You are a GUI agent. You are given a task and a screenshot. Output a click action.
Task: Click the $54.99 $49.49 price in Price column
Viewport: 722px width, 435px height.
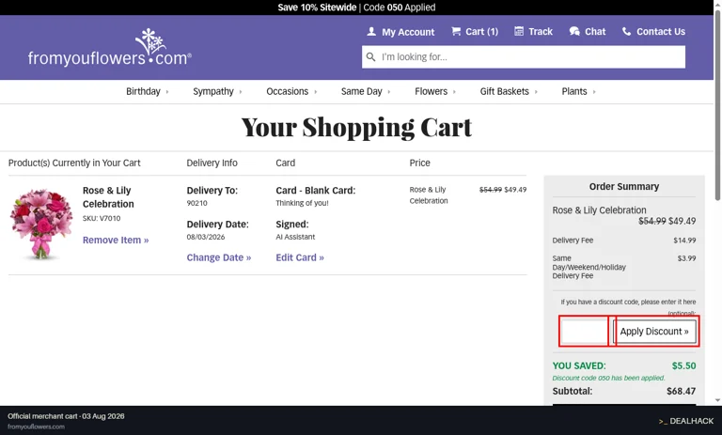[x=503, y=190]
